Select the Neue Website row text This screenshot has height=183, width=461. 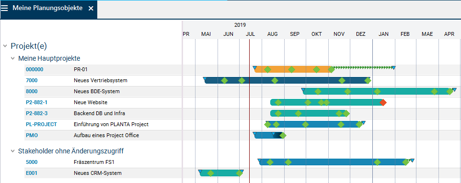coord(91,102)
